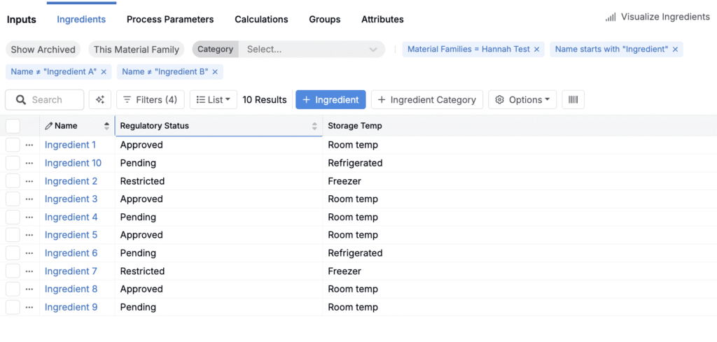
Task: Open the Options dropdown menu
Action: click(522, 100)
